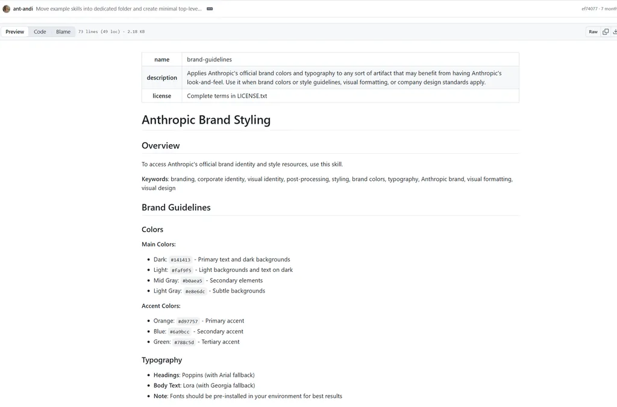
Task: Click the '73 lines (49 loc) · 2.18 KB' file info
Action: 111,31
